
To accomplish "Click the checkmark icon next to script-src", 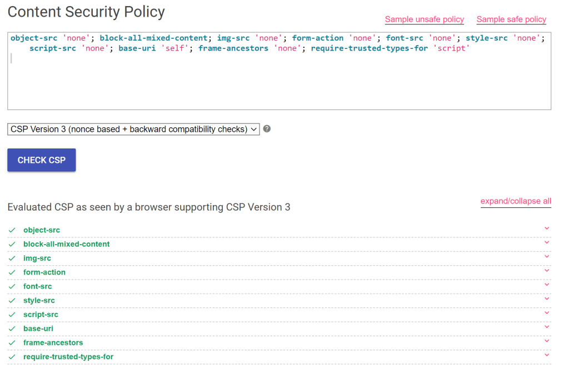I will tap(12, 315).
